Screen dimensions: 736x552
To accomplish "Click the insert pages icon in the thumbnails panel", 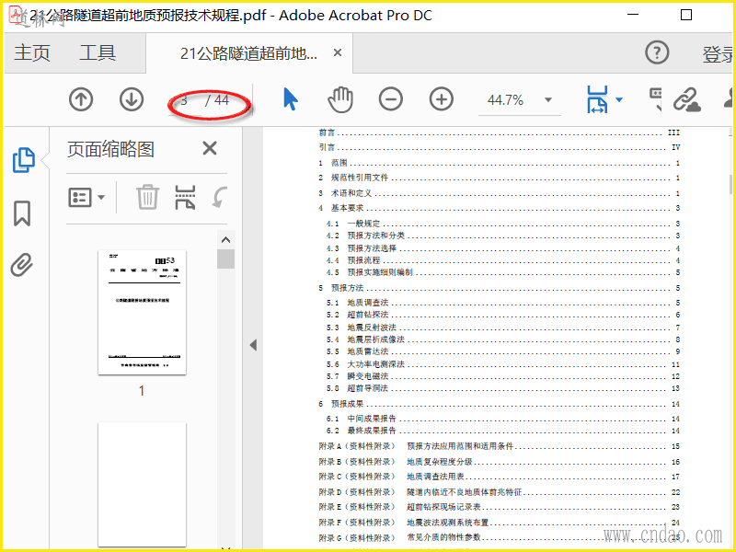I will pos(185,197).
